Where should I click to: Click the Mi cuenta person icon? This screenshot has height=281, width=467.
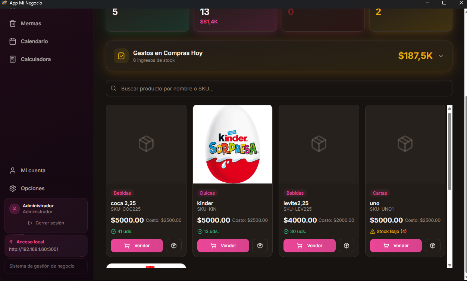(13, 170)
